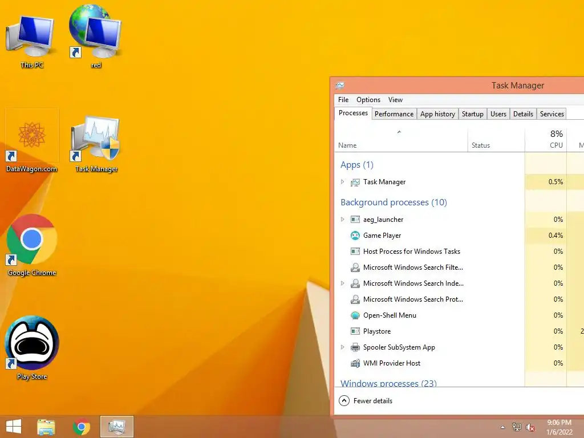Select the Microsoft Windows Search Prot... name

(413, 299)
